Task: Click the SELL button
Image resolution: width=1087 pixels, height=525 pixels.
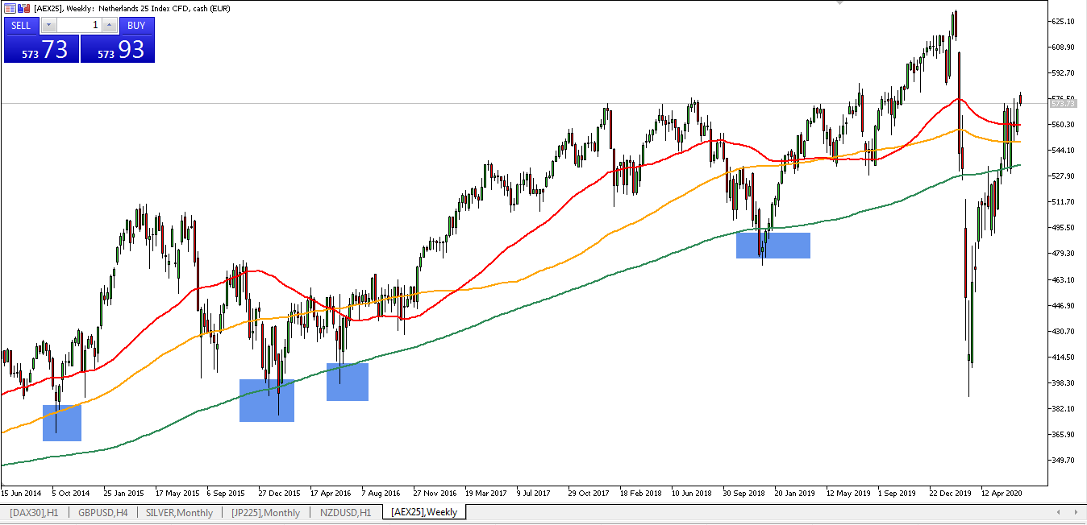Action: tap(21, 25)
